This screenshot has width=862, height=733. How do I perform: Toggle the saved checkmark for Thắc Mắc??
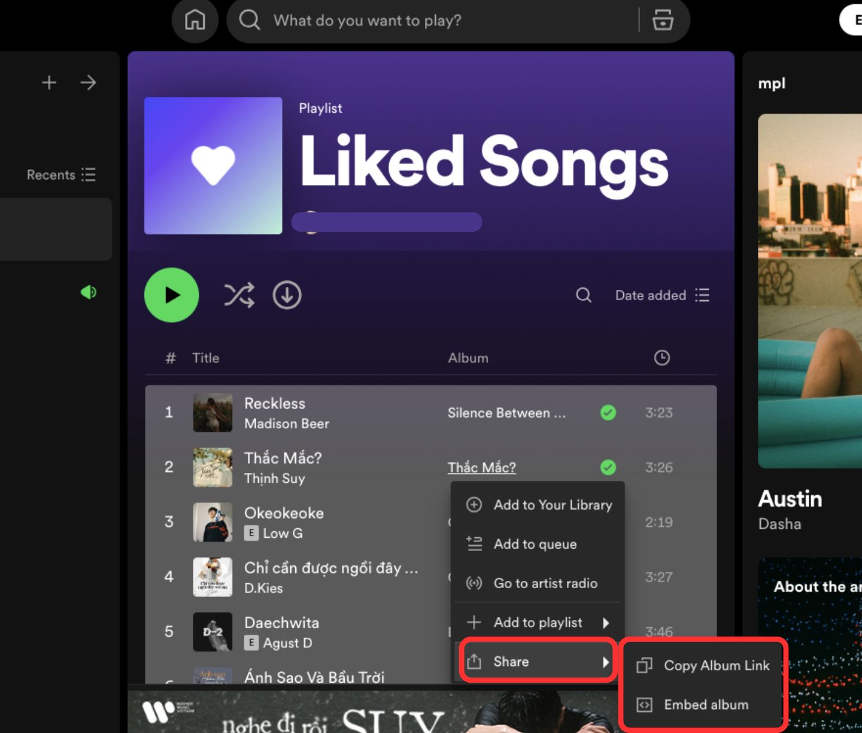(x=608, y=467)
